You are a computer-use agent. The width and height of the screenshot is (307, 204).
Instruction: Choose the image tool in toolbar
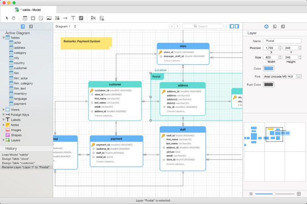(x=49, y=18)
